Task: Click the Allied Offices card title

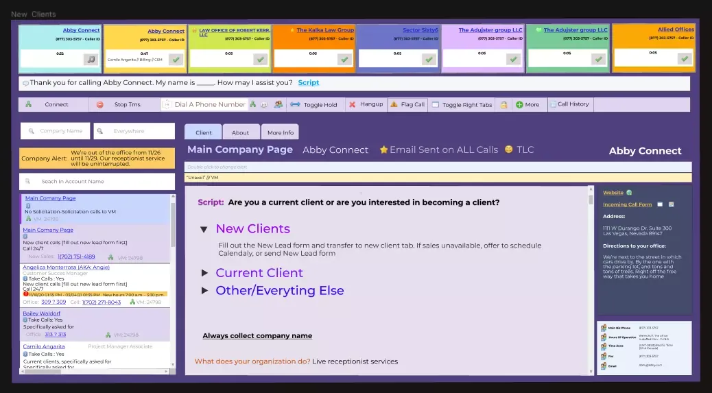Action: [x=676, y=29]
